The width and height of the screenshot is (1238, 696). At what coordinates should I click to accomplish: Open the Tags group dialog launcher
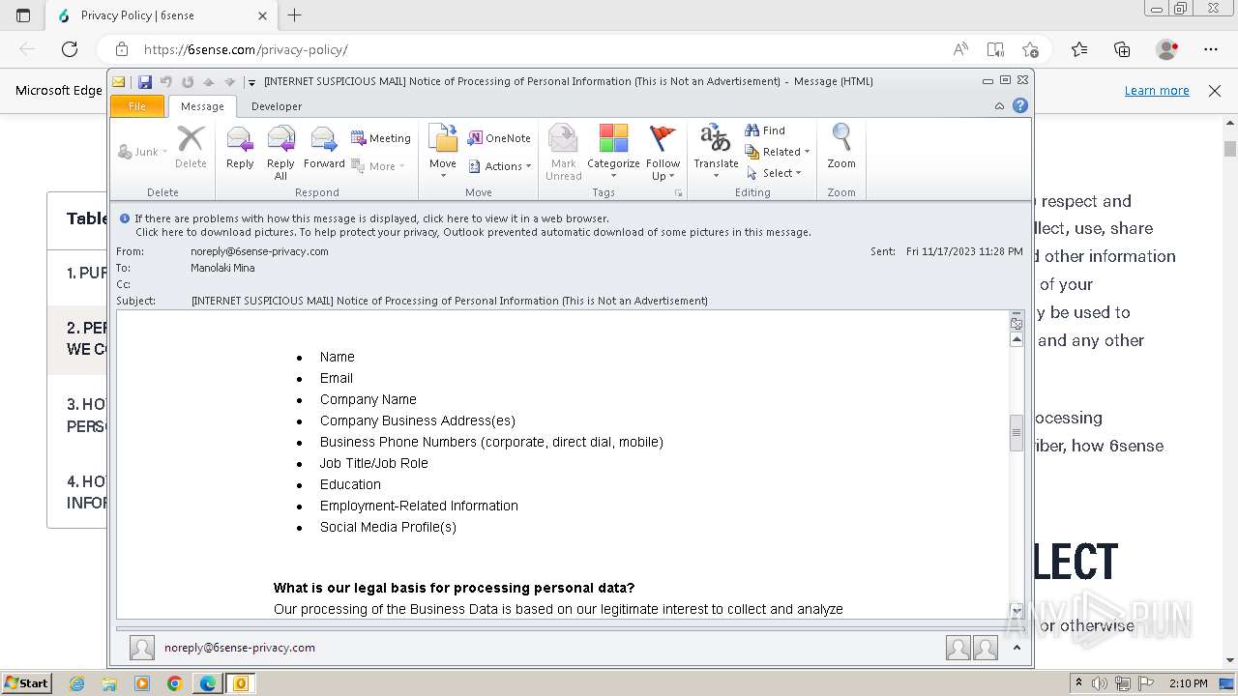pyautogui.click(x=679, y=193)
